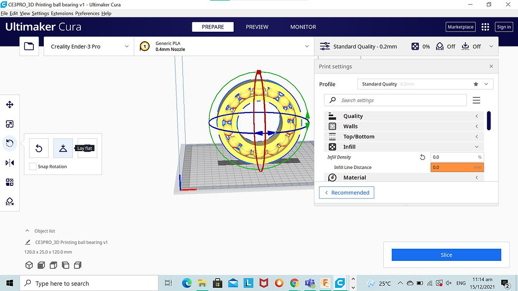Open the File menu
The image size is (518, 291).
pos(4,14)
